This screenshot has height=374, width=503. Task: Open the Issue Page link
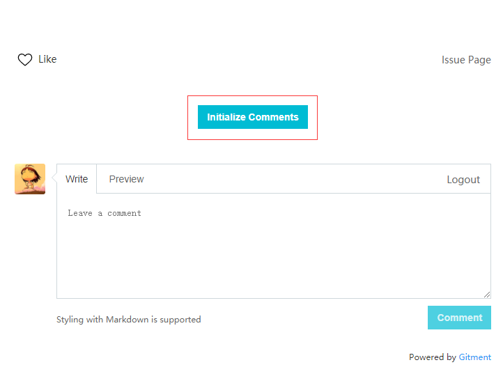[x=466, y=60]
